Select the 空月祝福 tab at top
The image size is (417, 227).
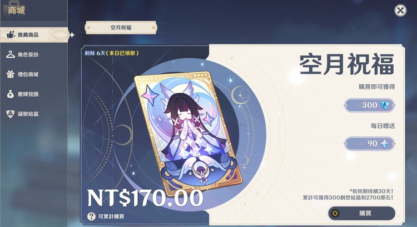[121, 28]
